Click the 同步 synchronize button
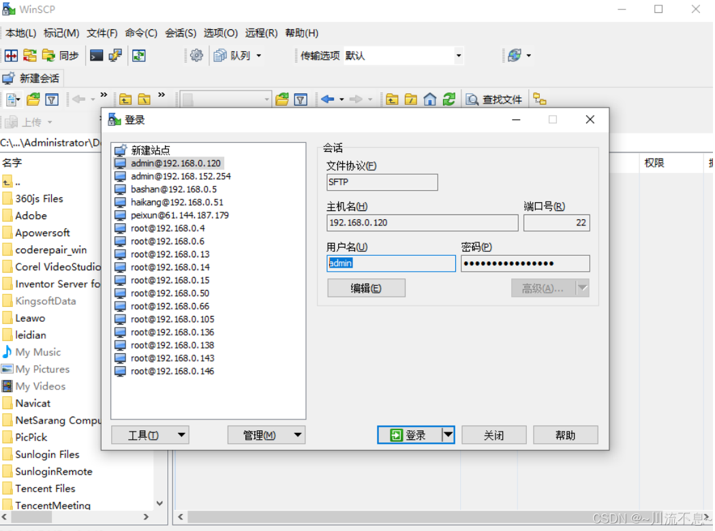 point(60,56)
